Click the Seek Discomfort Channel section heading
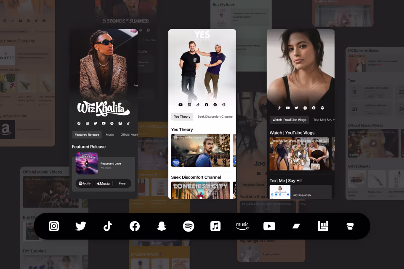This screenshot has height=269, width=404. (x=196, y=177)
